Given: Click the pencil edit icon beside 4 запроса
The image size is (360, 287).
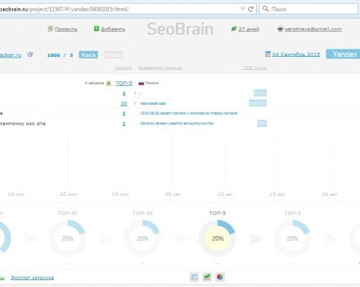Looking at the screenshot, I should 109,83.
